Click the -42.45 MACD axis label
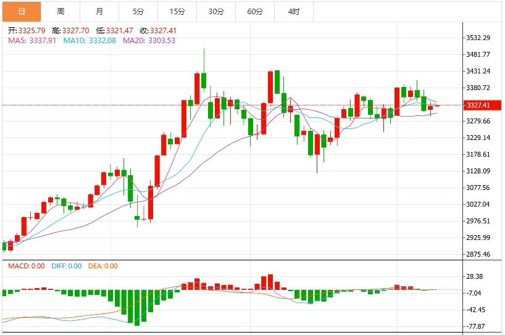 [x=475, y=310]
